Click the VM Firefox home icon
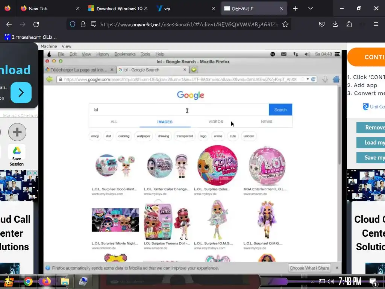 pos(336,79)
